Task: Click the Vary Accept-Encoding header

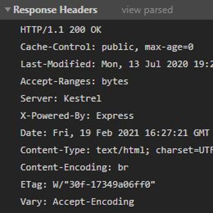Action: pos(77,202)
